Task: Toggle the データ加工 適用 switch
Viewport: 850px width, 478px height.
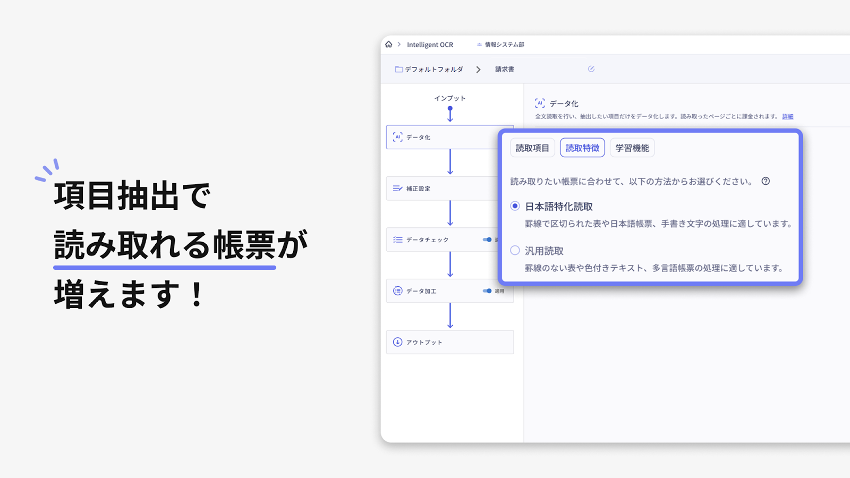Action: tap(487, 291)
